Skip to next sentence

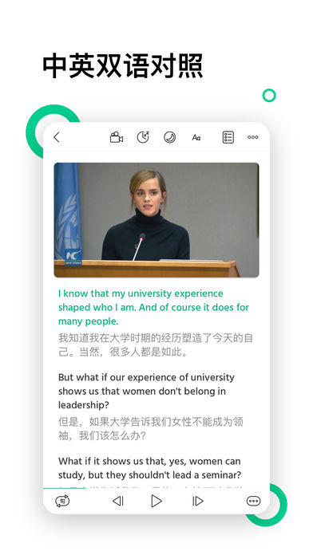click(x=197, y=501)
